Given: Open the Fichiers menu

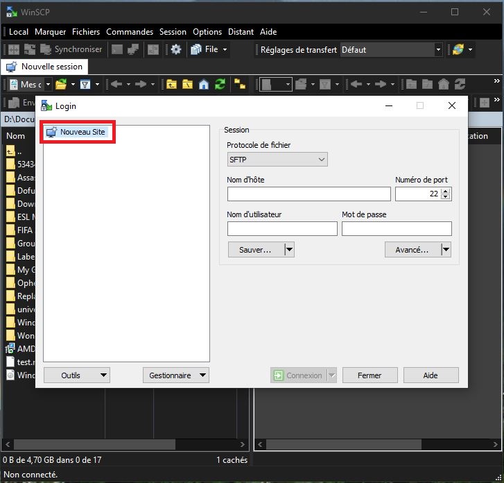Looking at the screenshot, I should click(x=86, y=32).
